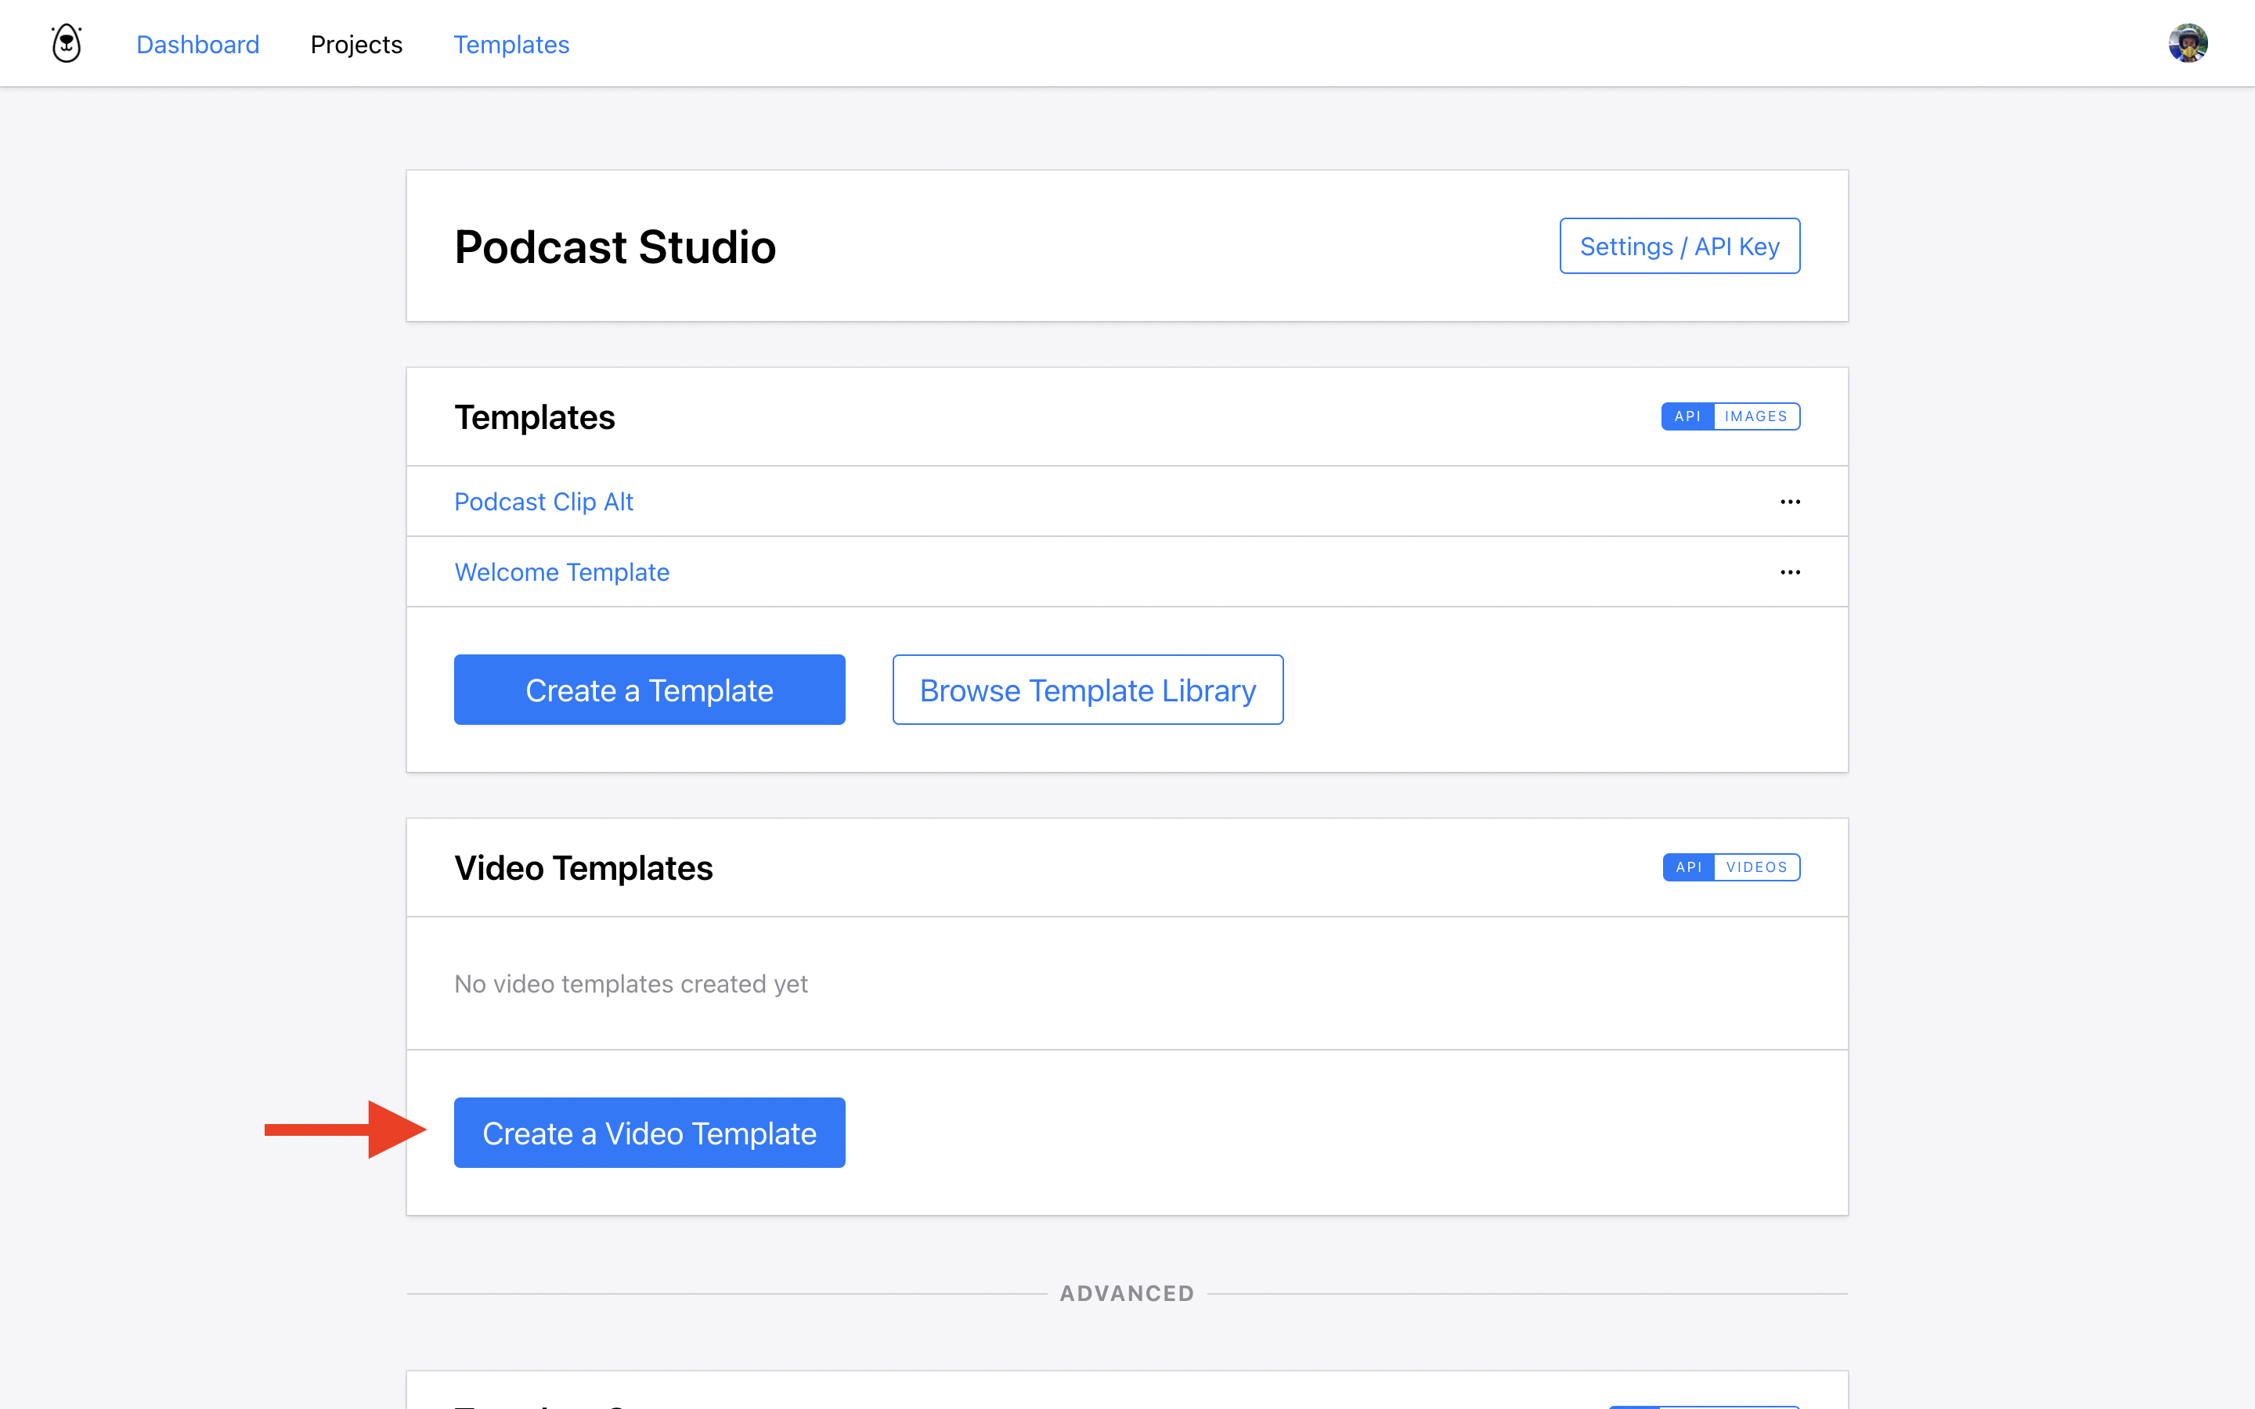Image resolution: width=2255 pixels, height=1409 pixels.
Task: Click API badge in Templates section
Action: 1687,416
